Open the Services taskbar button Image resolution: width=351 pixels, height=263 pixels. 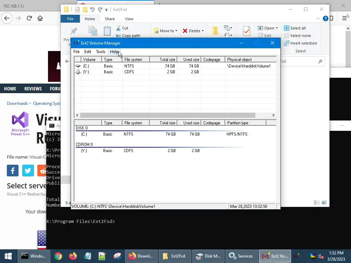[241, 256]
